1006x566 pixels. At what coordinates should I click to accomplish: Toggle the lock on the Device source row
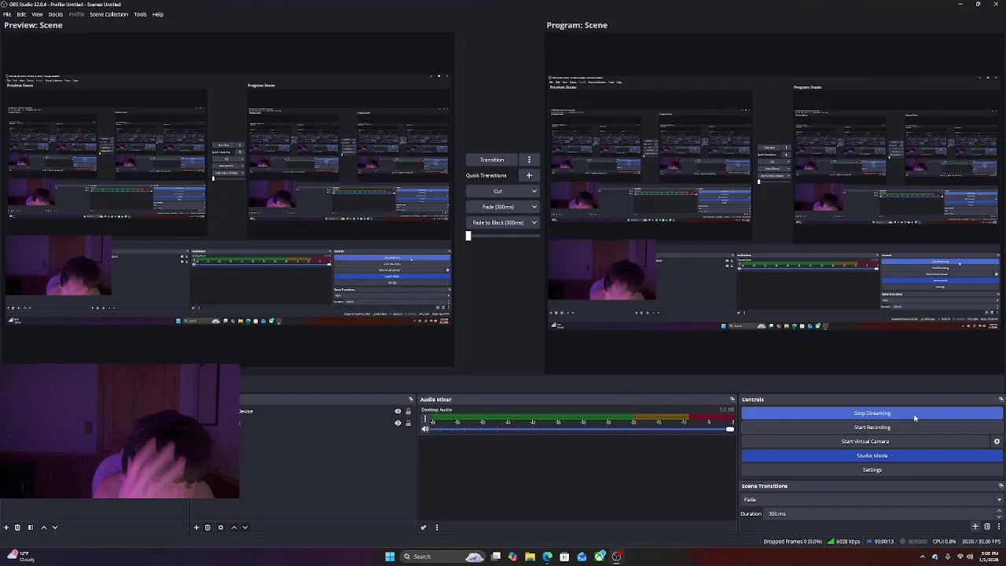click(x=408, y=411)
